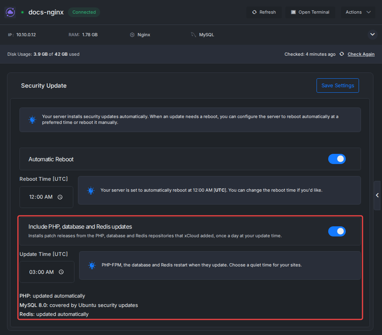
Task: Click the green connection status dot
Action: point(23,12)
